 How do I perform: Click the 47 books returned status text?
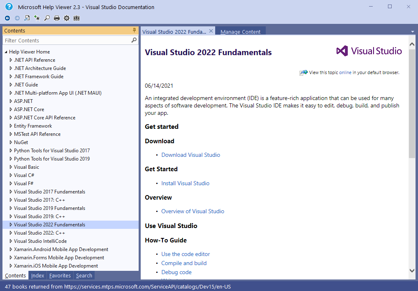pyautogui.click(x=118, y=287)
